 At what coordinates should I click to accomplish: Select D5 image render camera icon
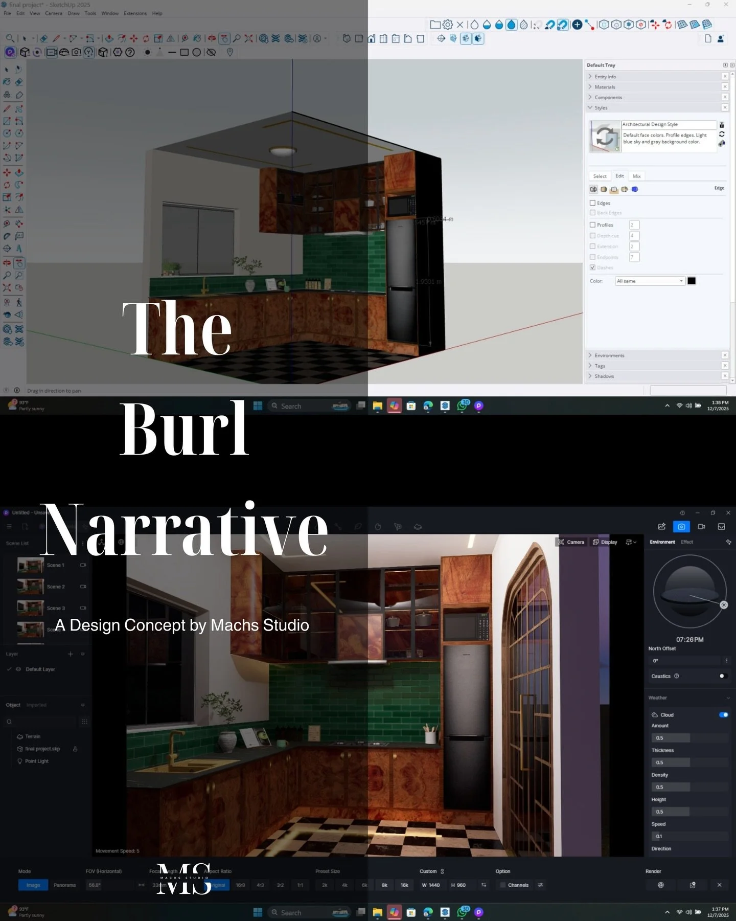(681, 527)
